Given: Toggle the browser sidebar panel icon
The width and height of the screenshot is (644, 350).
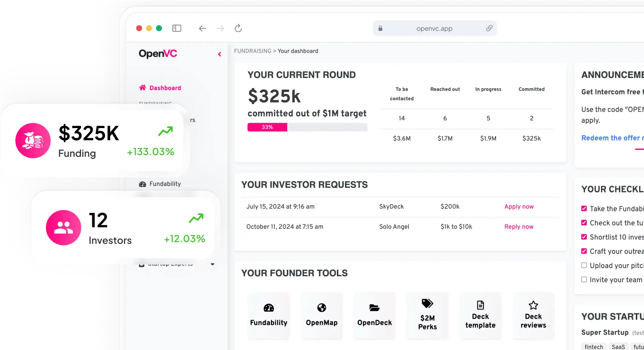Looking at the screenshot, I should point(177,28).
